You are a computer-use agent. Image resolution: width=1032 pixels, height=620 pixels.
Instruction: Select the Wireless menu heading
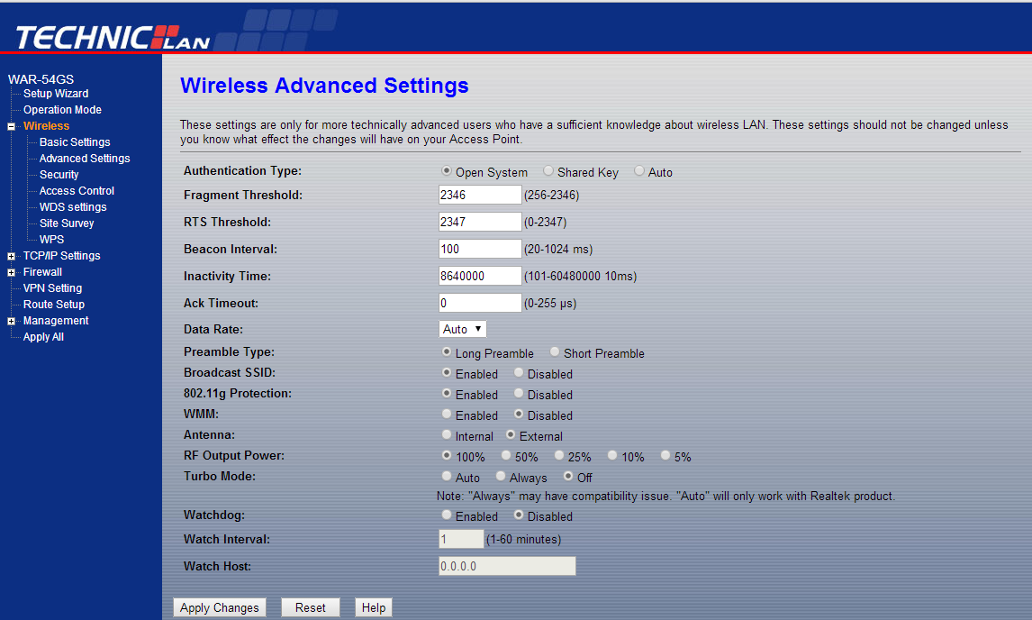pos(46,126)
